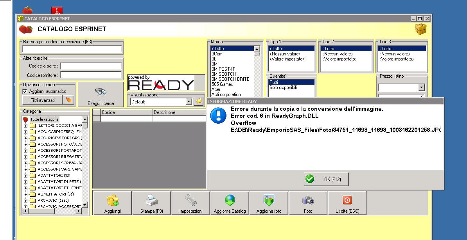Screen dimensions: 467x240
Task: Click the strawberry logo beside CATALOGO ESPRINET
Action: (25, 29)
